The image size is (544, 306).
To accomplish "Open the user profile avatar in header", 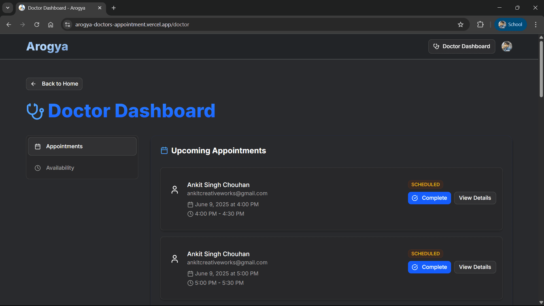I will pyautogui.click(x=507, y=46).
